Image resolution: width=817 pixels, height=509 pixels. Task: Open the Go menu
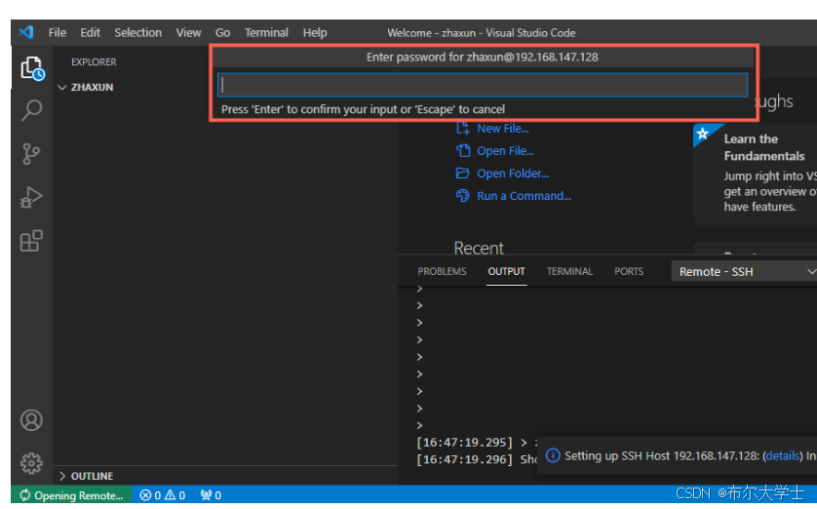(222, 33)
